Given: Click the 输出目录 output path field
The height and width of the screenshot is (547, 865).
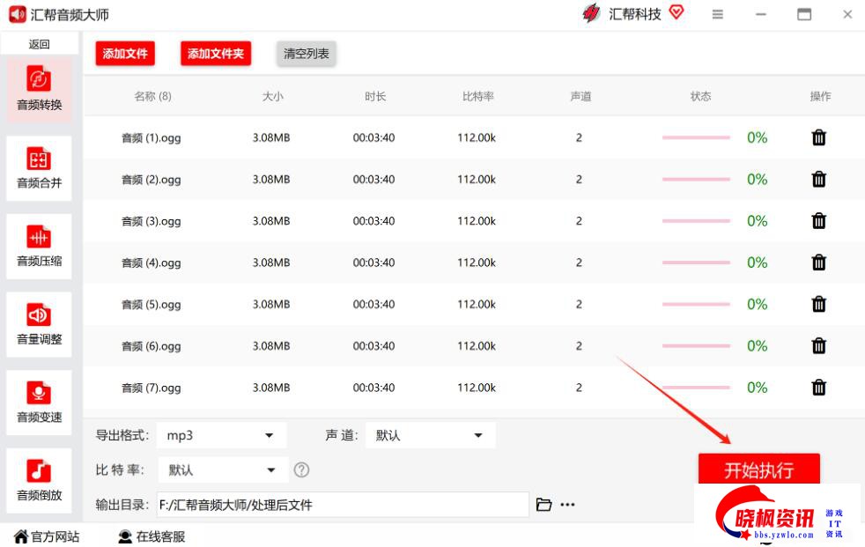Looking at the screenshot, I should coord(343,505).
